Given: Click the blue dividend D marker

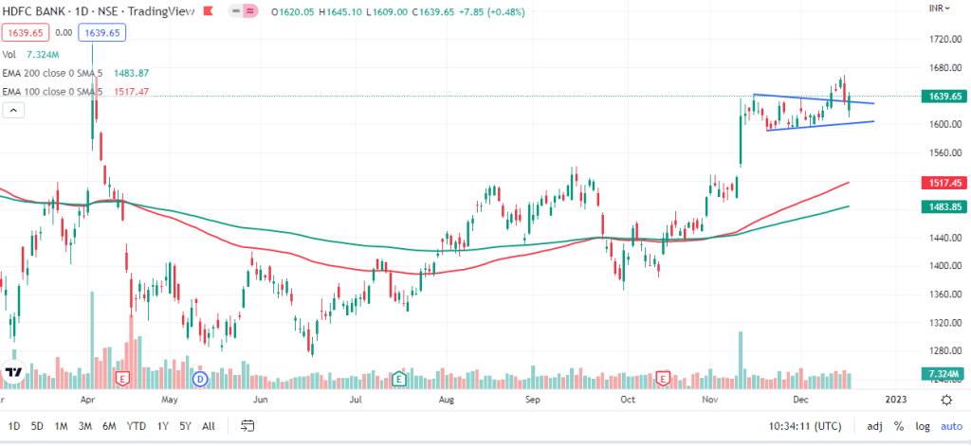Looking at the screenshot, I should click(x=200, y=379).
